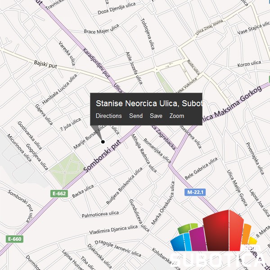Choose Send in the location popup
The height and width of the screenshot is (270, 270).
[x=136, y=116]
